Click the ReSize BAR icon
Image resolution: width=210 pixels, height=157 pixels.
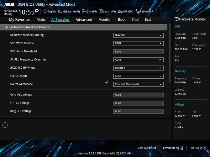137,12
